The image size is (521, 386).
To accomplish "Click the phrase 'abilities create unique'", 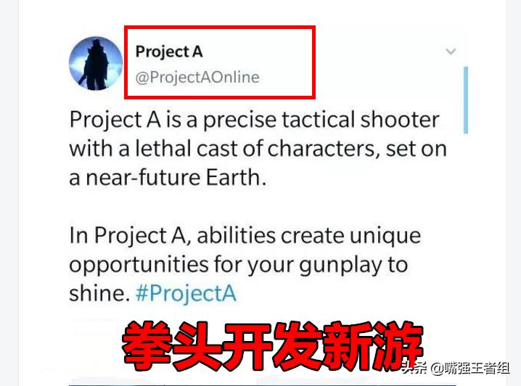I will (309, 236).
